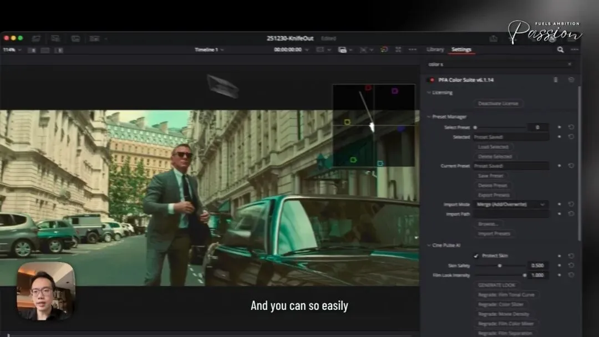Click the Current Preset name field
Image resolution: width=599 pixels, height=337 pixels.
(511, 166)
